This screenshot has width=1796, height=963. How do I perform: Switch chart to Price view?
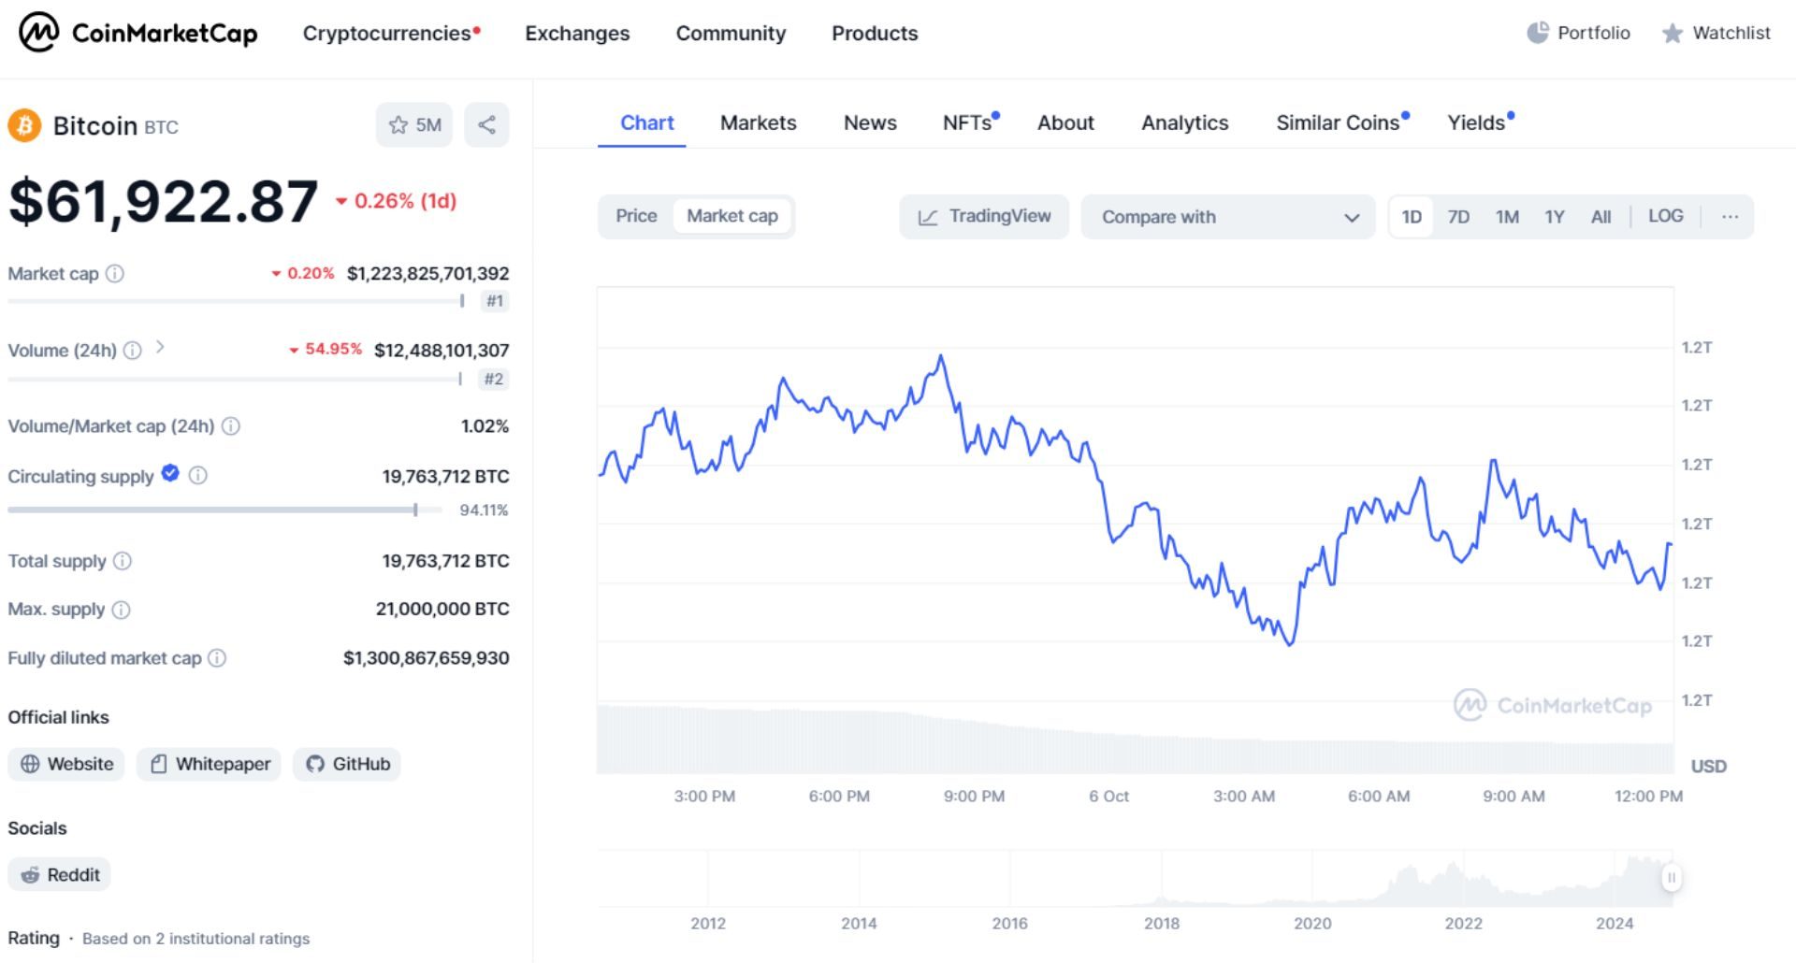[x=636, y=216]
